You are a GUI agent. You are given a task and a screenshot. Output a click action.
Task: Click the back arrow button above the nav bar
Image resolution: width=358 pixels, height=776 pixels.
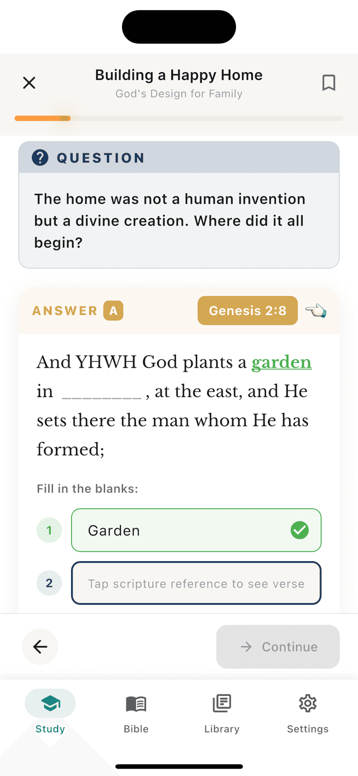pos(40,646)
